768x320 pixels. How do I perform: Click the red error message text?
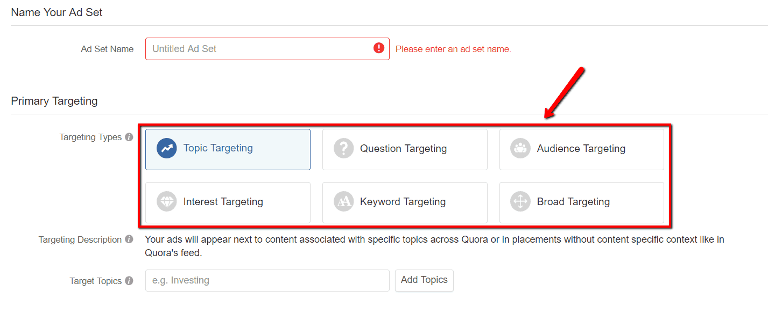coord(453,49)
